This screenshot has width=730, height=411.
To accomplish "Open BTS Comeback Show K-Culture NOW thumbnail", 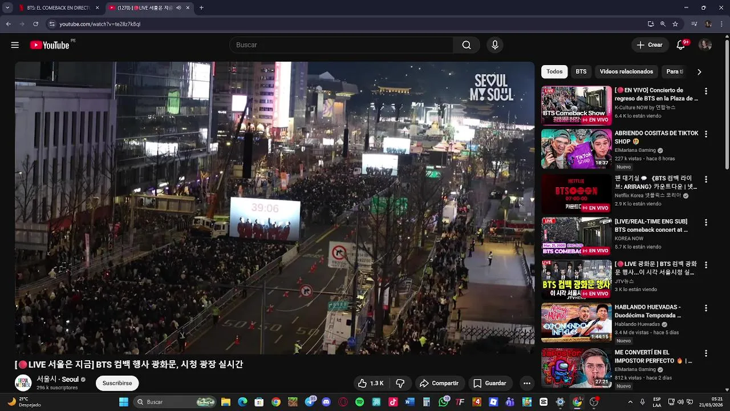I will (576, 106).
